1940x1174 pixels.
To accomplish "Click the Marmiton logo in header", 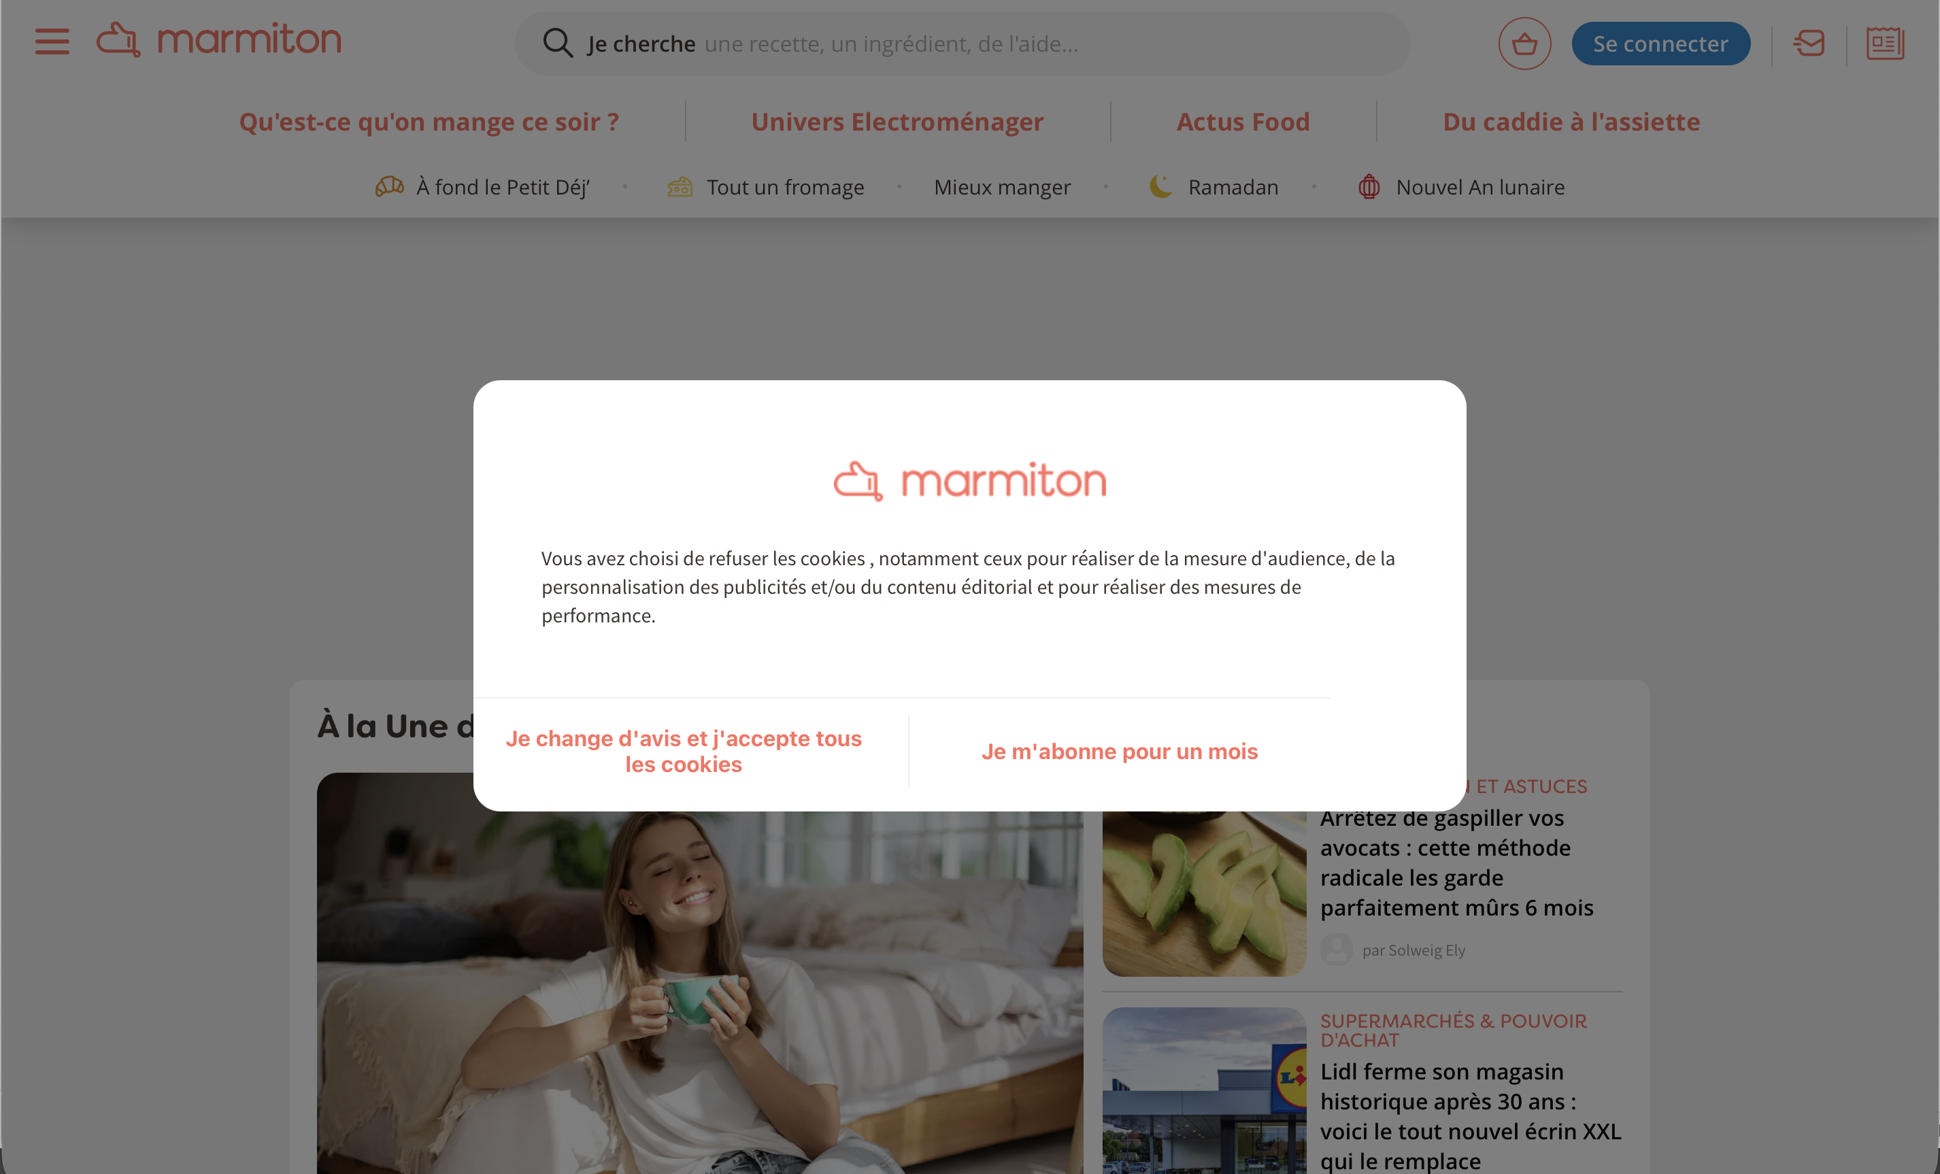I will coord(219,39).
